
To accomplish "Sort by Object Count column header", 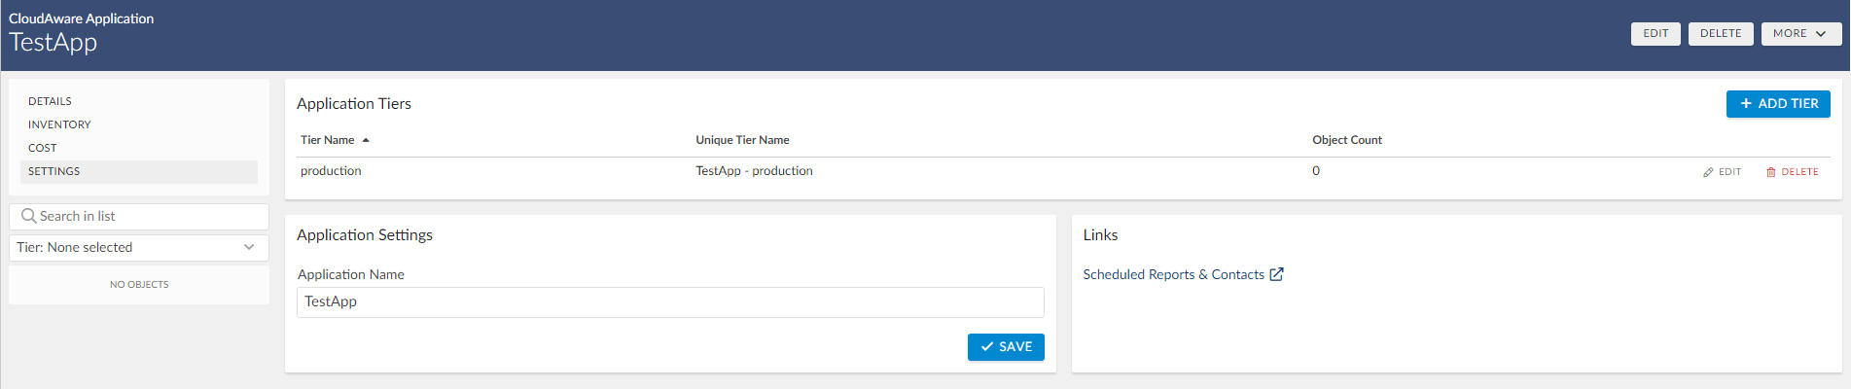I will [x=1347, y=140].
